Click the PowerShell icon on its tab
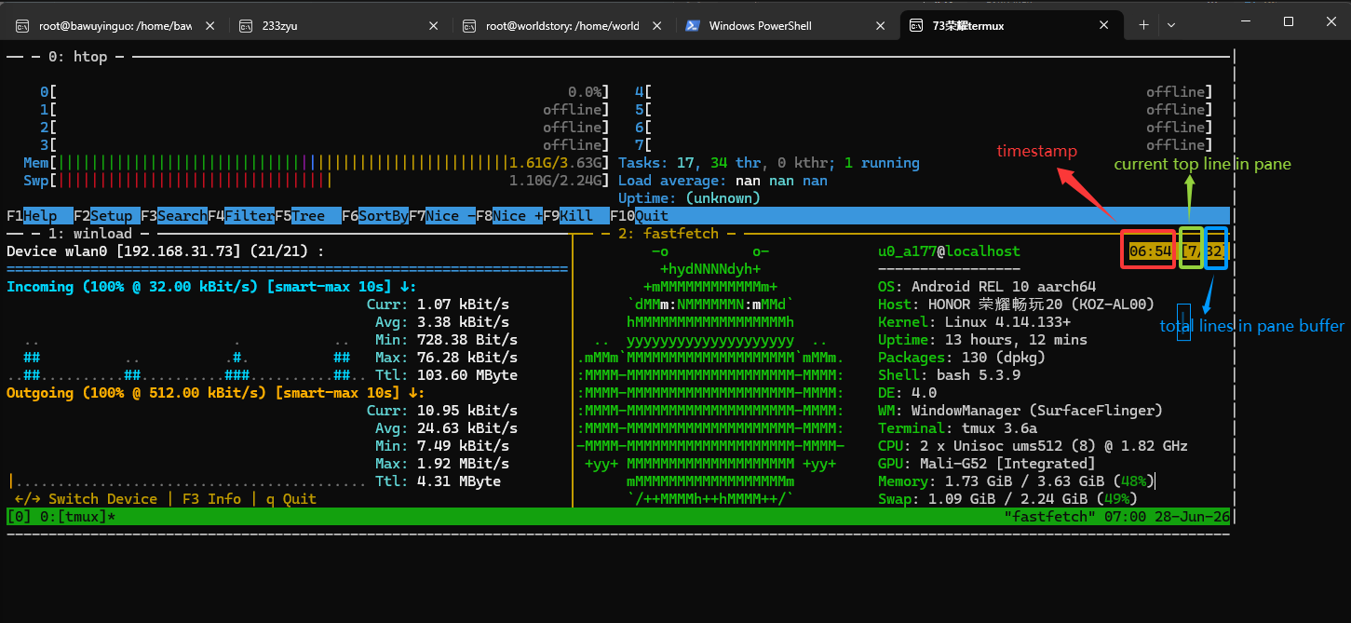This screenshot has height=623, width=1351. (x=694, y=26)
